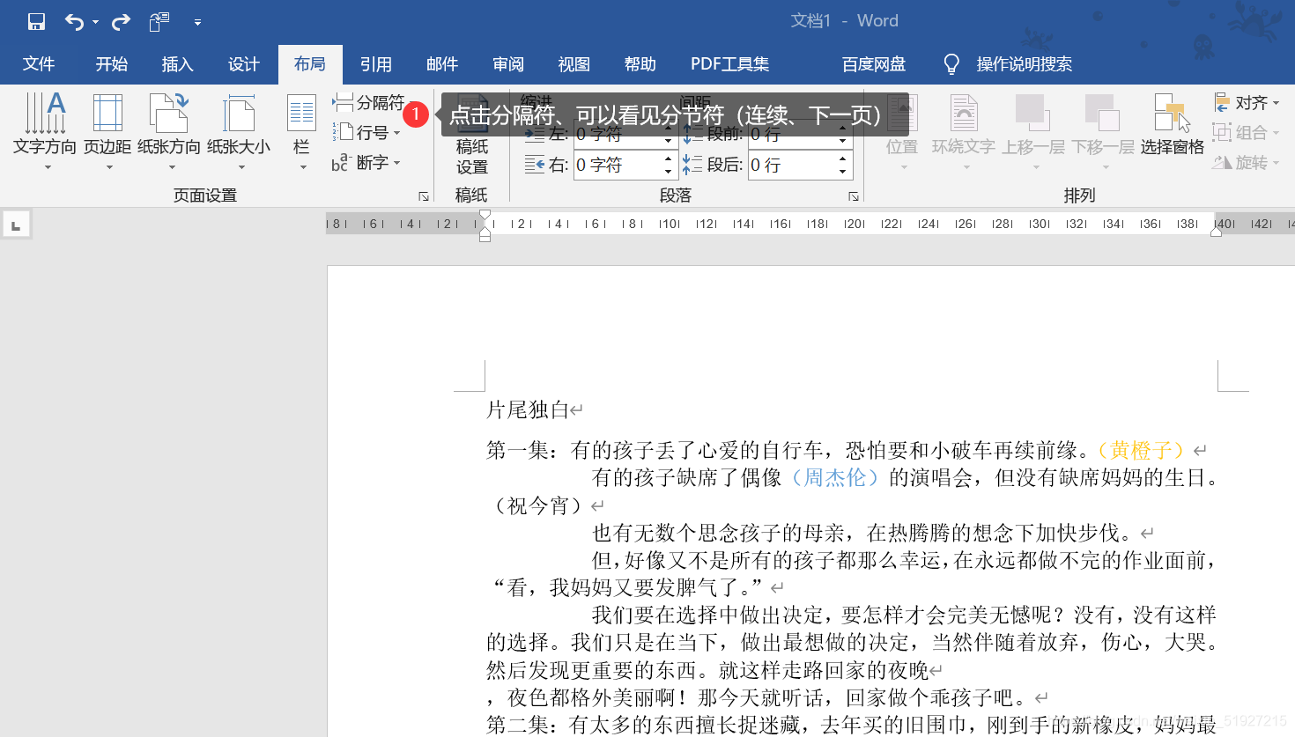This screenshot has height=737, width=1295.
Task: Open the 文件 menu
Action: (x=39, y=63)
